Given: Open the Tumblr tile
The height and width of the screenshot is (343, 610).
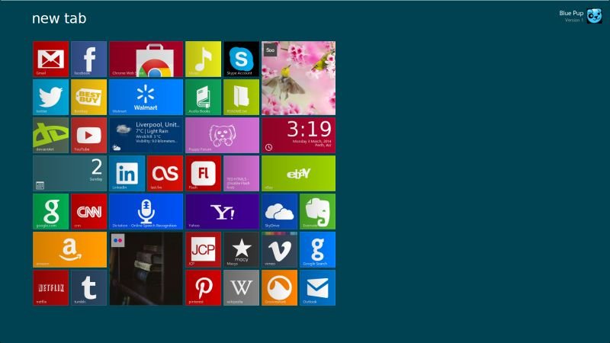Looking at the screenshot, I should coord(88,288).
